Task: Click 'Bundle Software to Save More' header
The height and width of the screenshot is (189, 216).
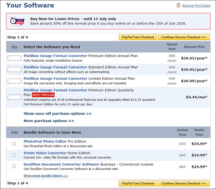Action: (52, 133)
